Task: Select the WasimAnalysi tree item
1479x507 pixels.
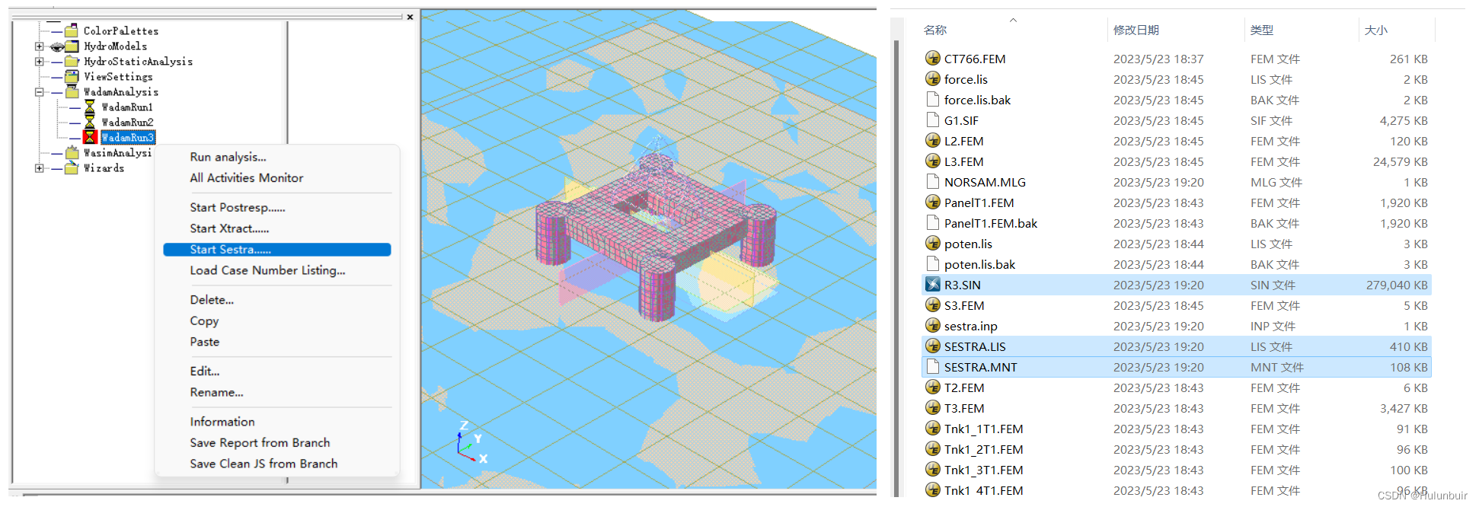Action: tap(117, 153)
